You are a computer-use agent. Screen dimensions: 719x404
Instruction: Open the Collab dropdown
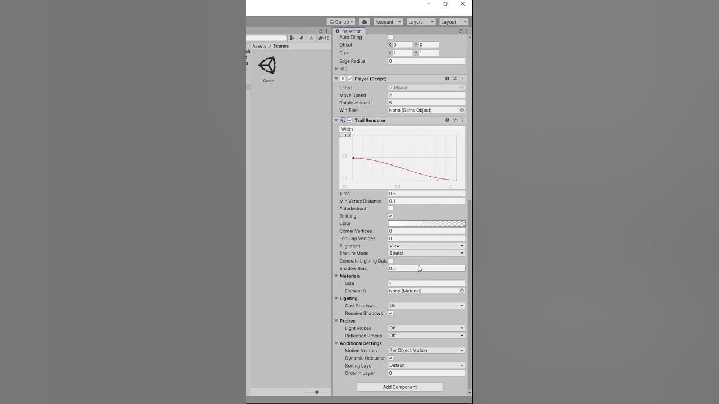pos(341,22)
